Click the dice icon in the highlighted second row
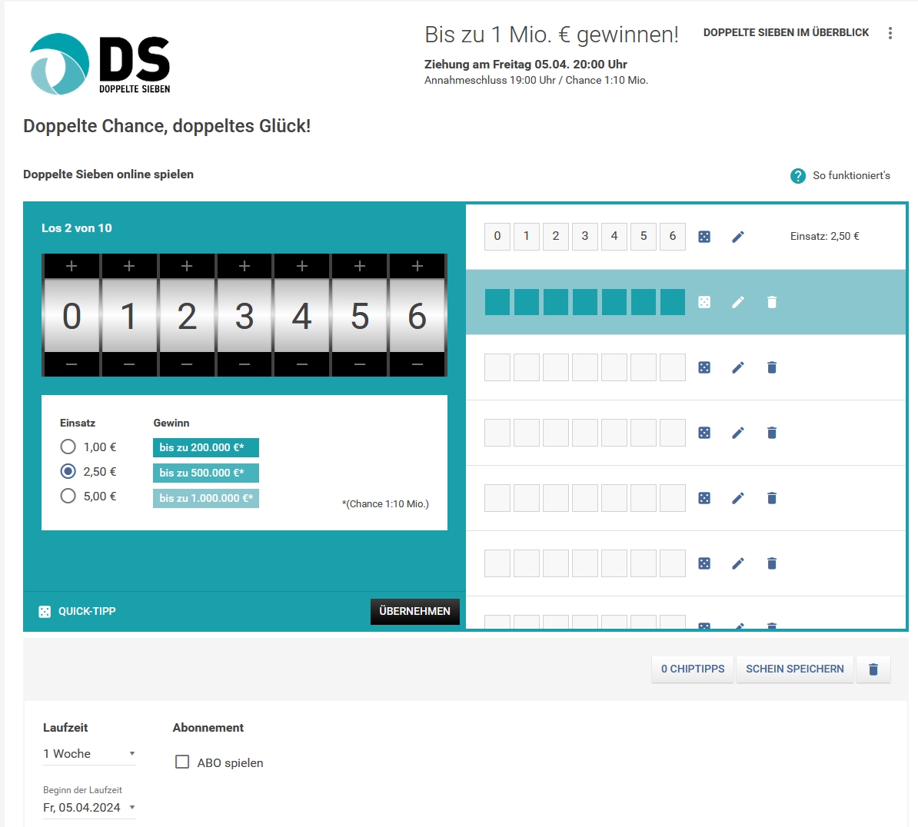The width and height of the screenshot is (918, 827). (704, 302)
